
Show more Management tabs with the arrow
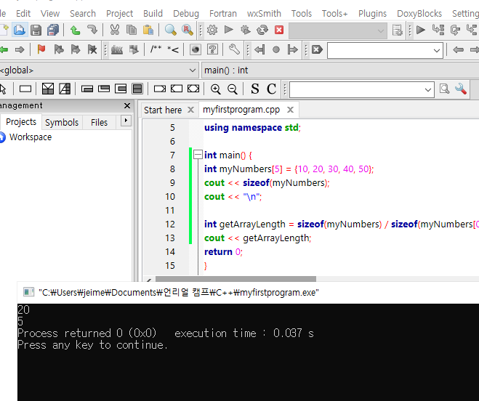(x=126, y=121)
